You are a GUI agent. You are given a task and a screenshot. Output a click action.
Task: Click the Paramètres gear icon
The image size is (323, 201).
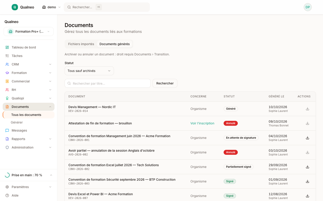pyautogui.click(x=7, y=187)
